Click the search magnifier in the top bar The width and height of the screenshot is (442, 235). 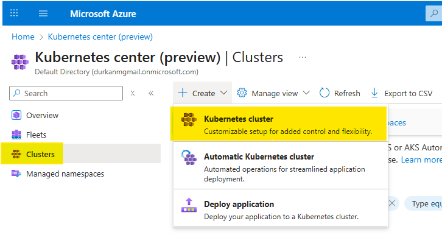pos(434,13)
